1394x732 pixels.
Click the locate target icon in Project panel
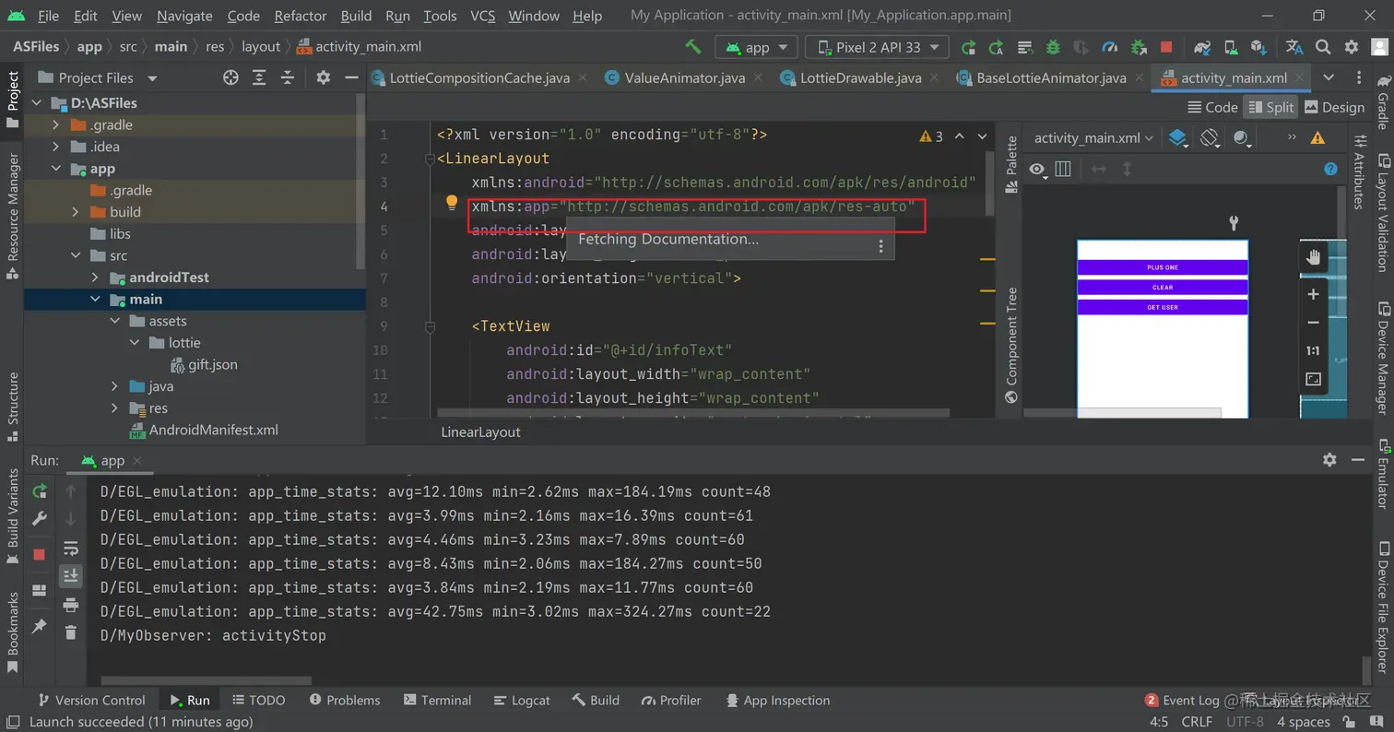pyautogui.click(x=230, y=77)
